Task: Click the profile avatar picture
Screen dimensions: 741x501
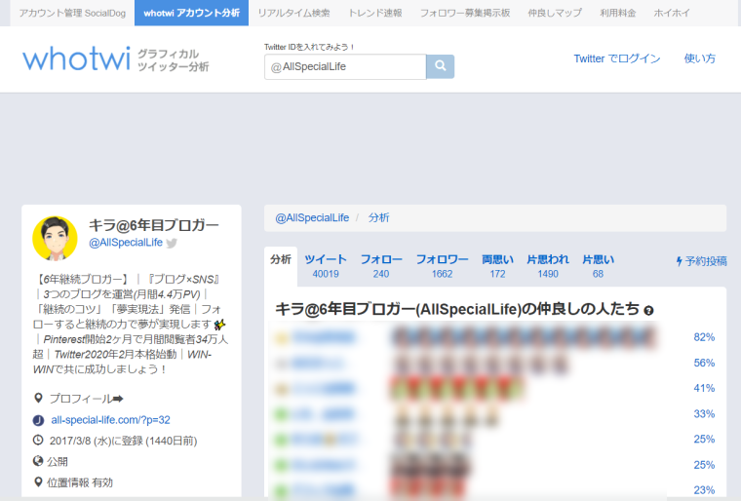Action: click(x=56, y=239)
